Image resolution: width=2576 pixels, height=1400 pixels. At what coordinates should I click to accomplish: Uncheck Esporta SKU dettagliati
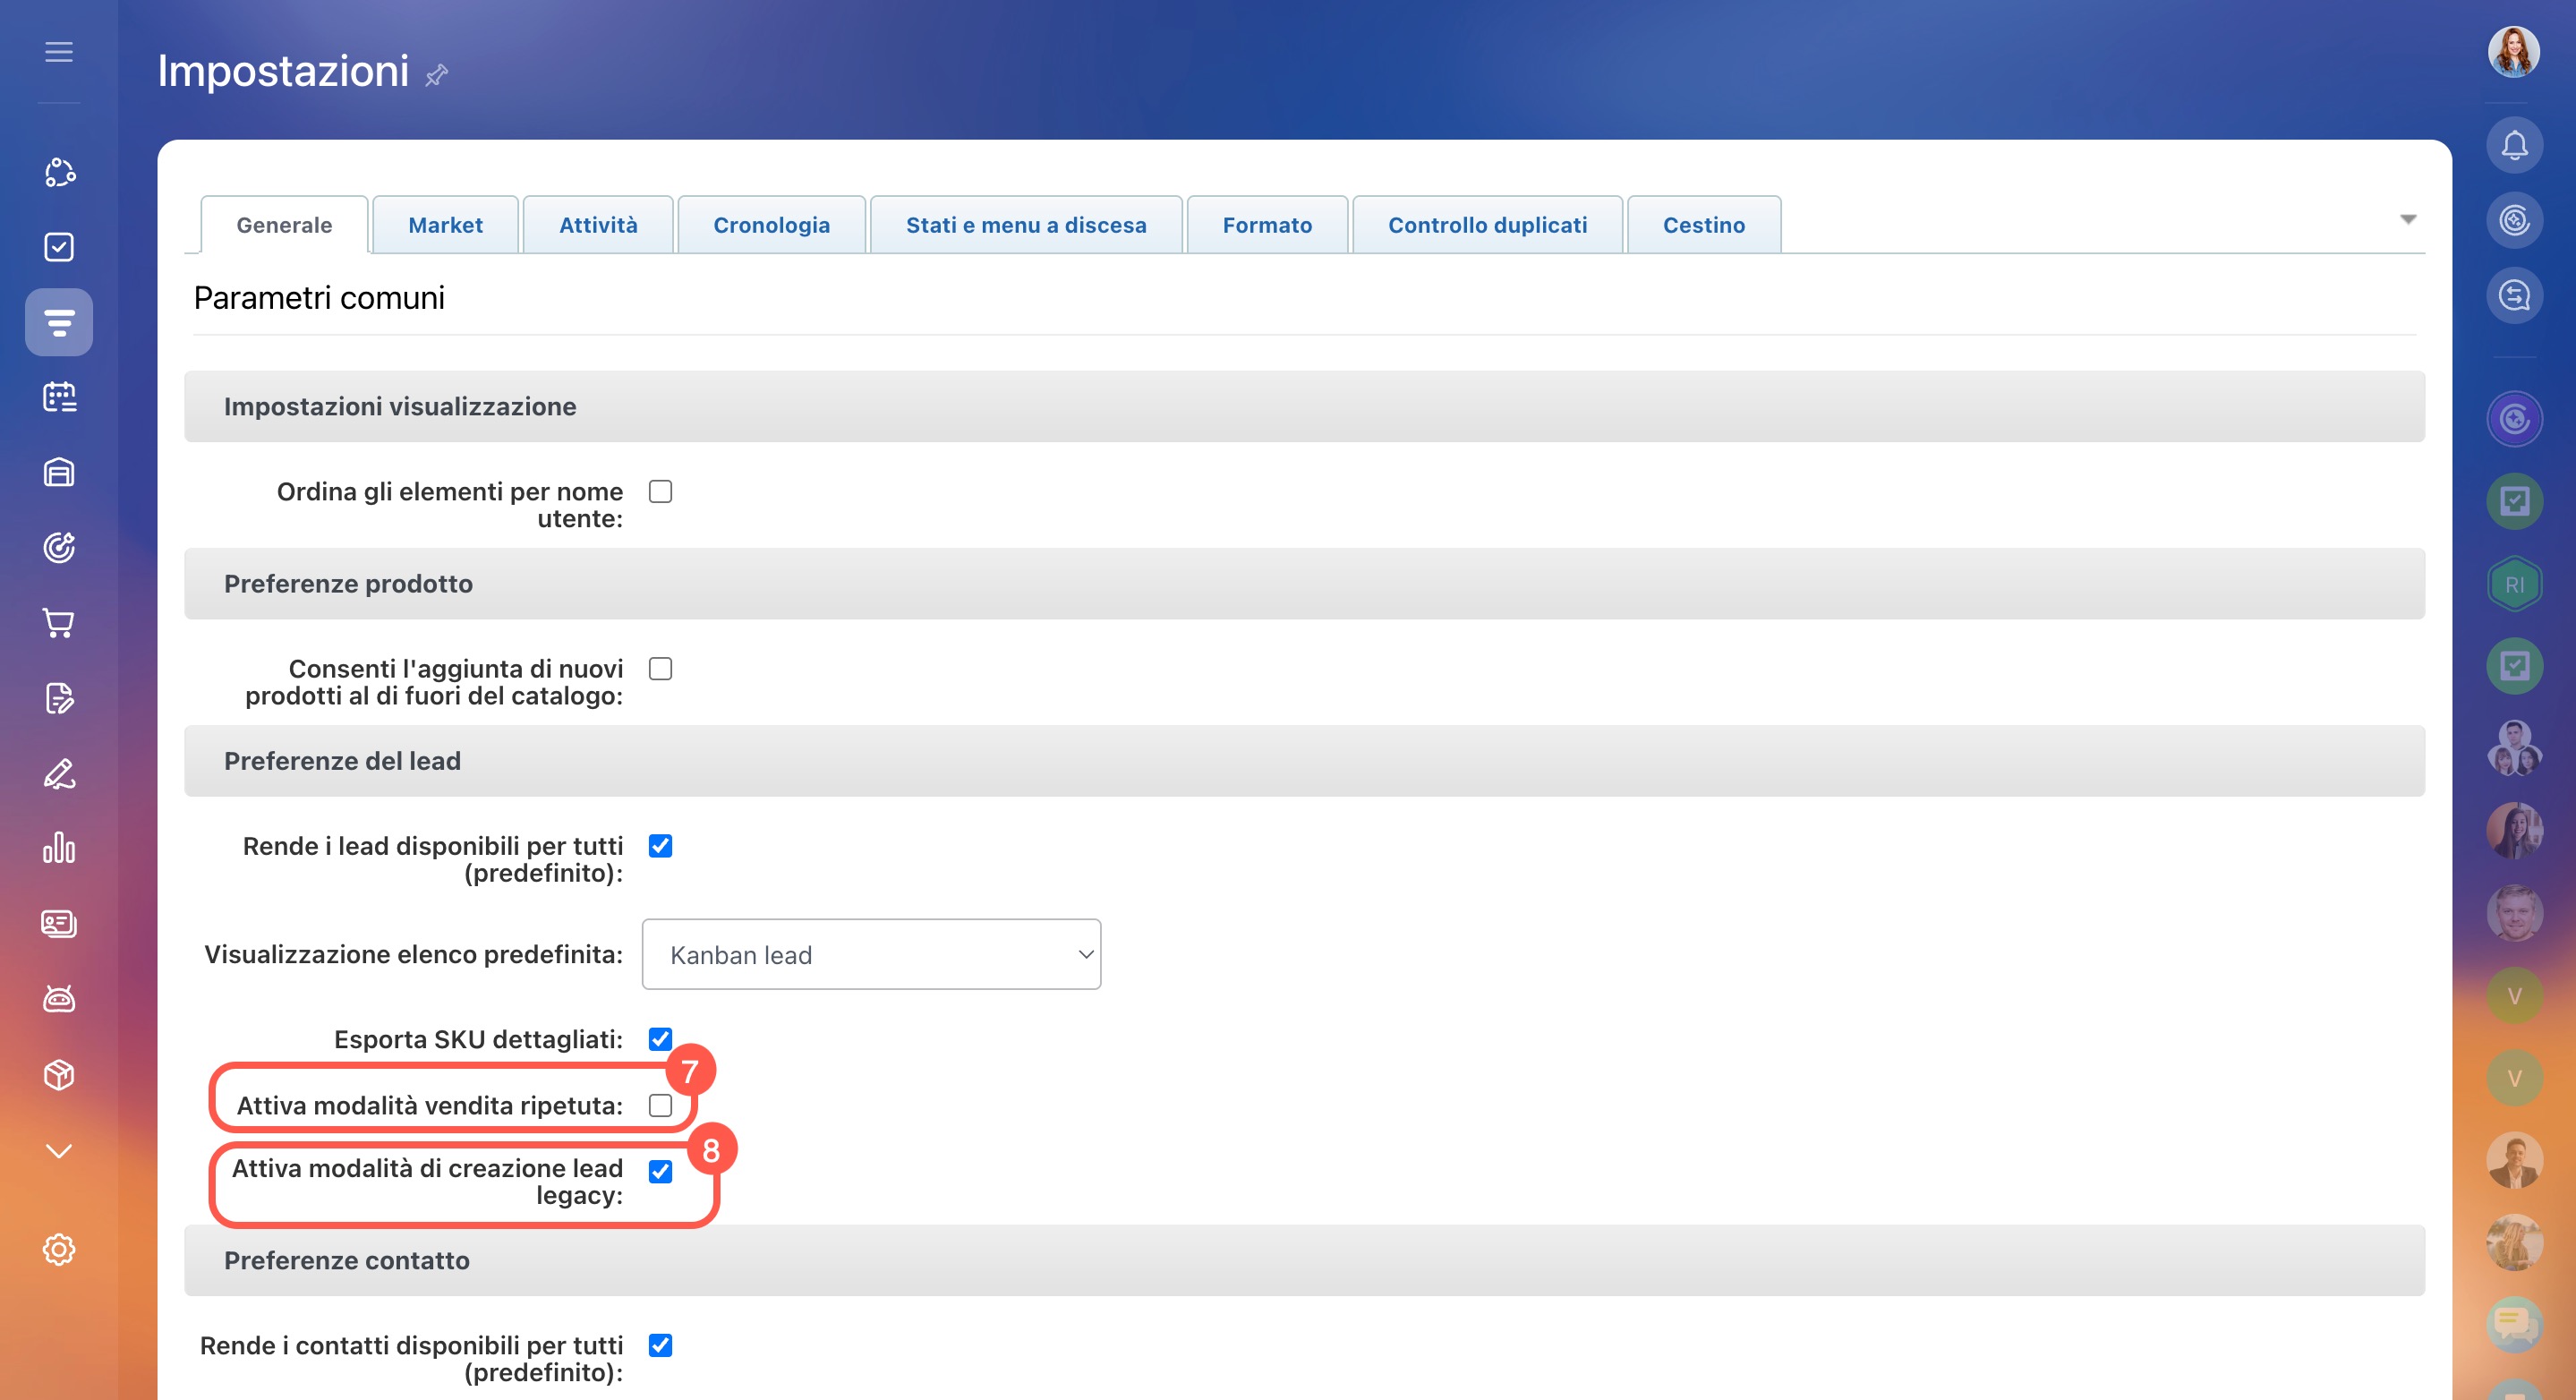point(660,1039)
